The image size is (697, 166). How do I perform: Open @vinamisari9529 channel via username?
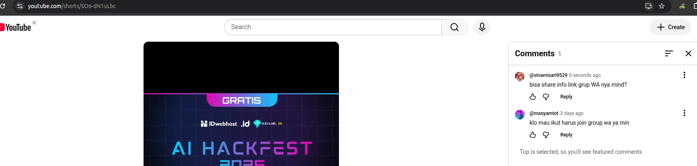(548, 75)
